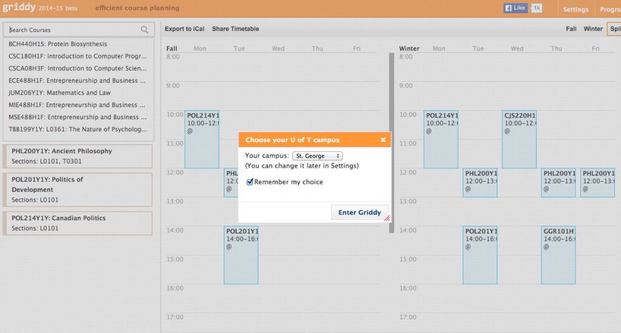Viewport: 621px width, 333px height.
Task: Click Share Timetable link
Action: (235, 29)
